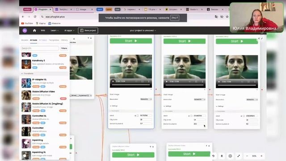The width and height of the screenshot is (286, 161).
Task: Toggle fullscreen canvas with expand arrows icon
Action: coord(239,156)
